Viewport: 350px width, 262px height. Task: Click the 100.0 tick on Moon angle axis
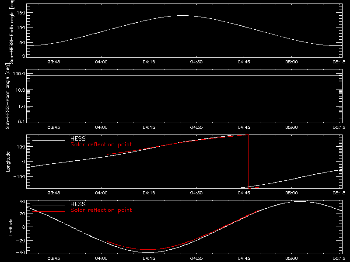click(x=19, y=74)
